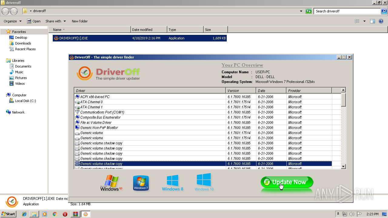Viewport: 388px width, 218px height.
Task: Click the Update Now green button
Action: (287, 182)
